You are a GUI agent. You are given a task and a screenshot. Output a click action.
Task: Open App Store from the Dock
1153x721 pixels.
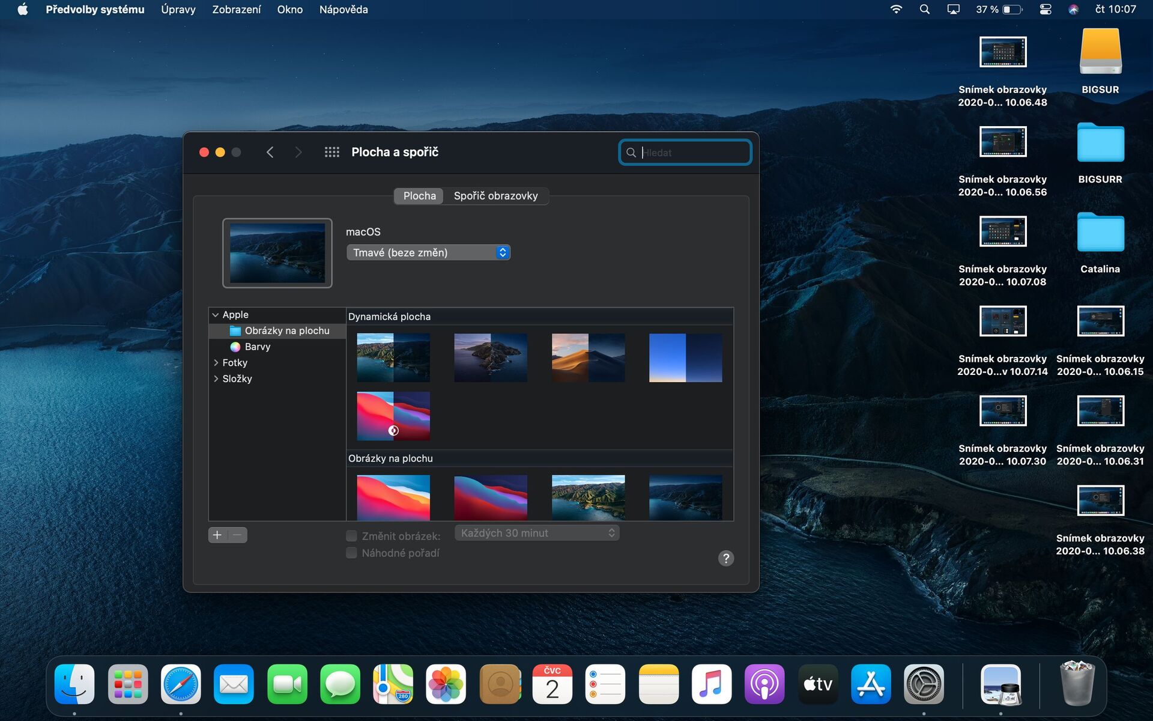point(871,684)
